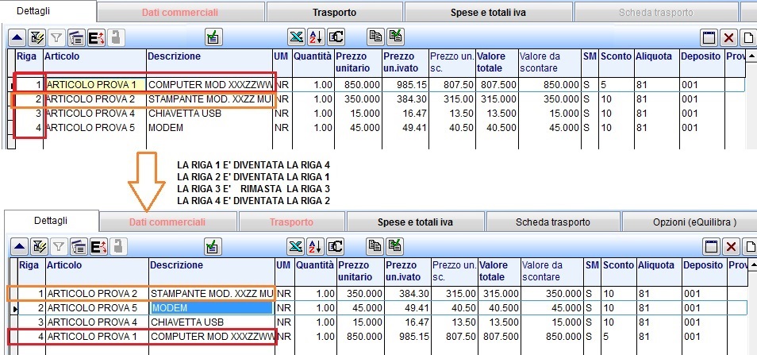Select the COMPUTER MOD description cell in the lower grid
Image resolution: width=757 pixels, height=355 pixels.
click(211, 337)
